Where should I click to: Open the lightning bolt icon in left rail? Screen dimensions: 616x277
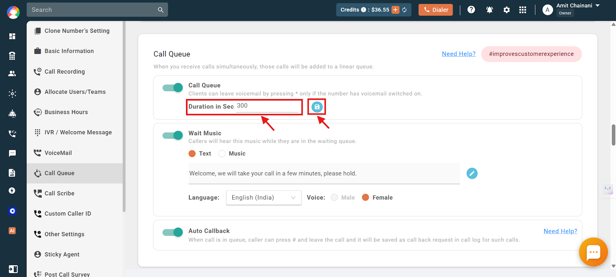[12, 191]
